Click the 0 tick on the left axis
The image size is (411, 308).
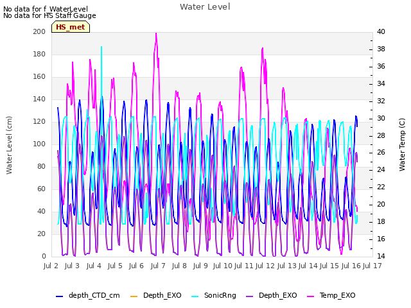(x=44, y=256)
